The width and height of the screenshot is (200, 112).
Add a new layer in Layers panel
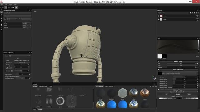192,13
